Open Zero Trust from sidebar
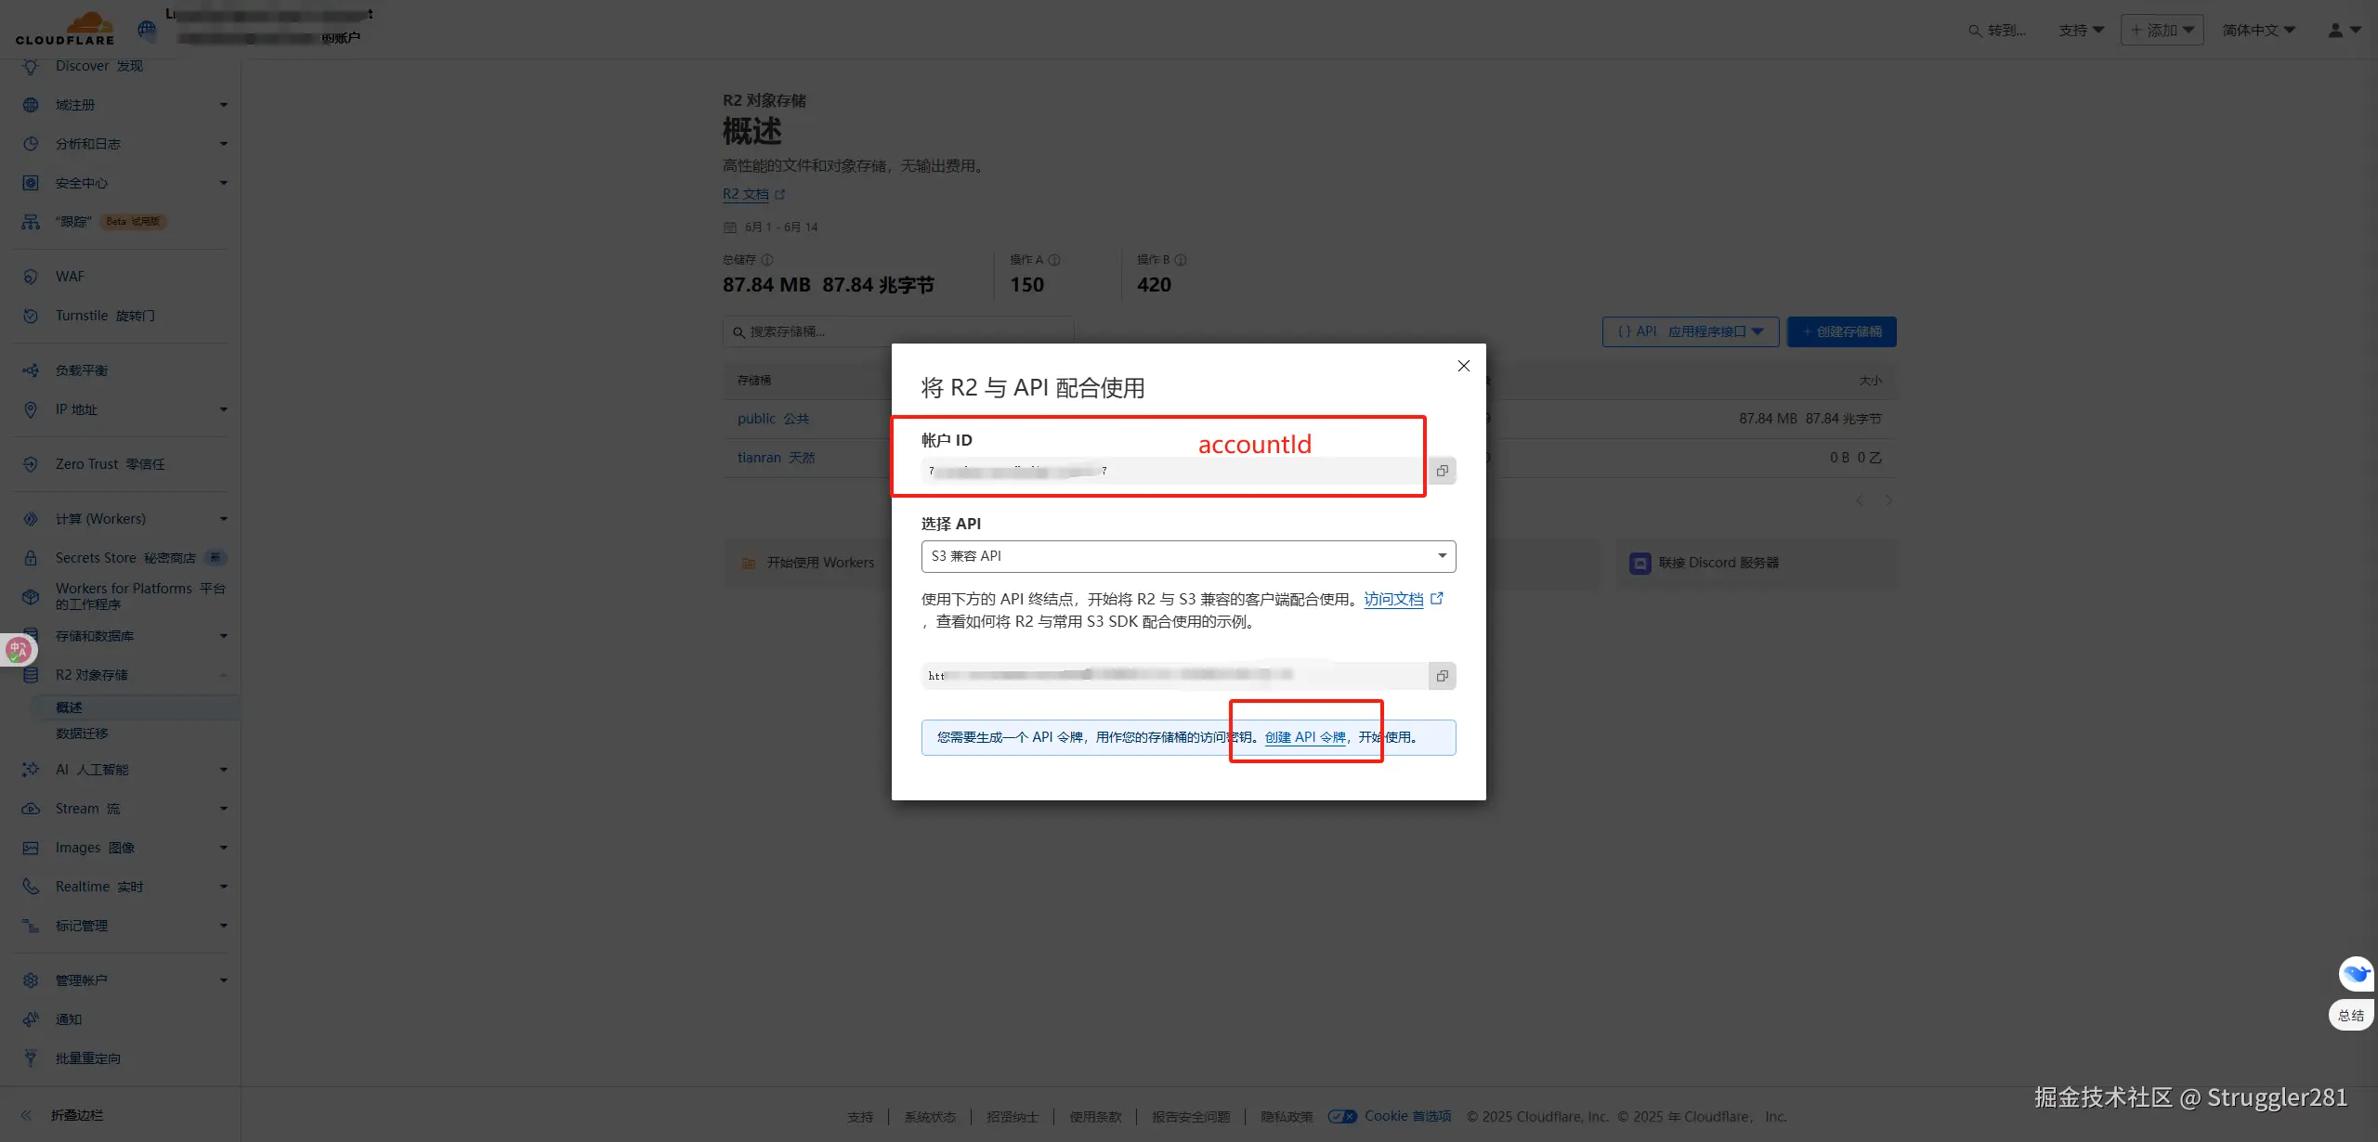The height and width of the screenshot is (1142, 2378). (x=110, y=464)
